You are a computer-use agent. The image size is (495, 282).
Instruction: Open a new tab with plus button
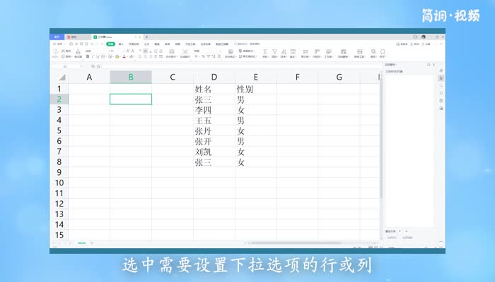146,37
